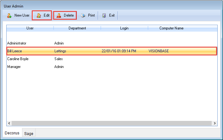Select the Administrator user row
Screen dimensions: 223x140
pyautogui.click(x=112, y=43)
